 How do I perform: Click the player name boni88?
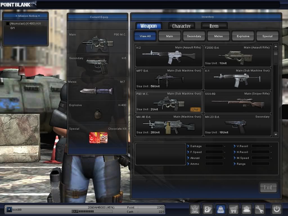[x=17, y=210]
